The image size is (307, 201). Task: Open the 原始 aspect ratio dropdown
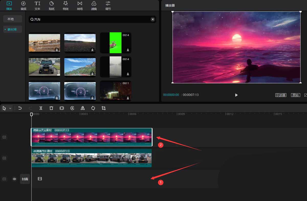tap(295, 95)
